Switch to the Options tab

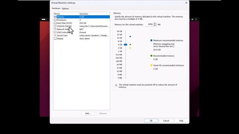[x=65, y=9]
